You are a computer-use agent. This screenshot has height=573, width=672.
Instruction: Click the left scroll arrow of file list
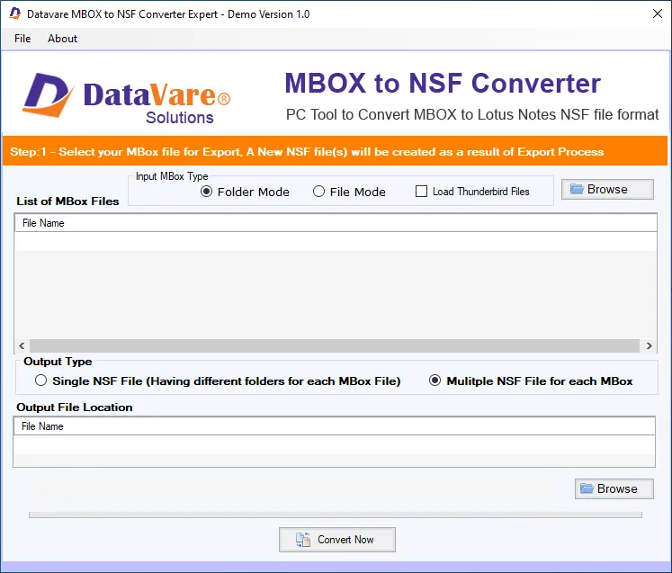[x=22, y=345]
